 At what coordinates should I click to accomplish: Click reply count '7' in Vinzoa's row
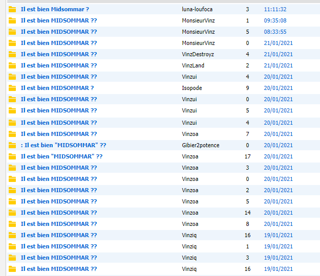pos(247,134)
